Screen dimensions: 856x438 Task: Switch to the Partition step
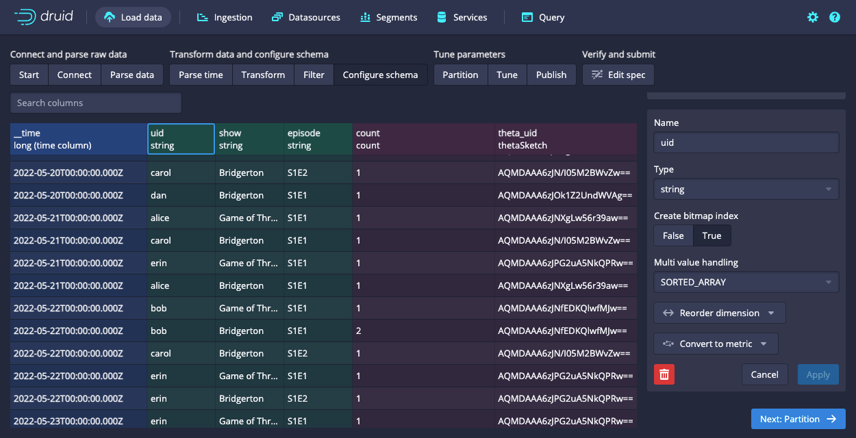[x=460, y=75]
